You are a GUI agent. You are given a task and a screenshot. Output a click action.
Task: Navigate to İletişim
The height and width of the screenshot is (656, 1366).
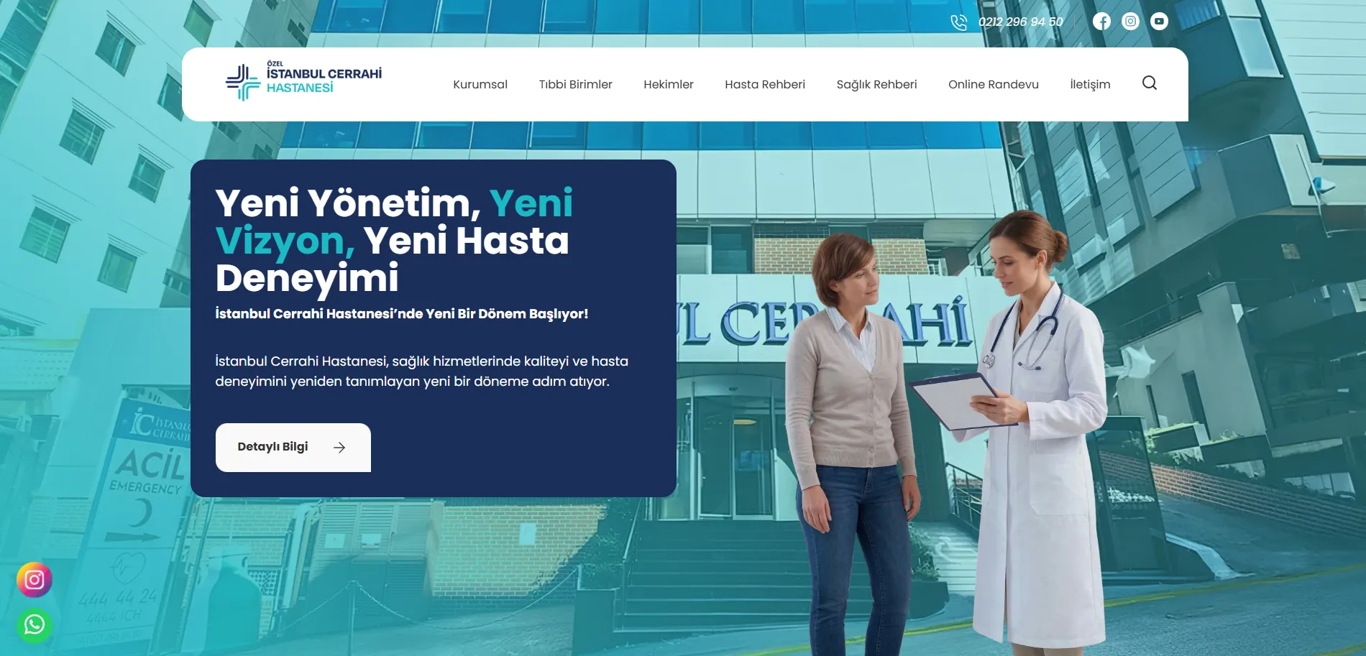[x=1090, y=84]
